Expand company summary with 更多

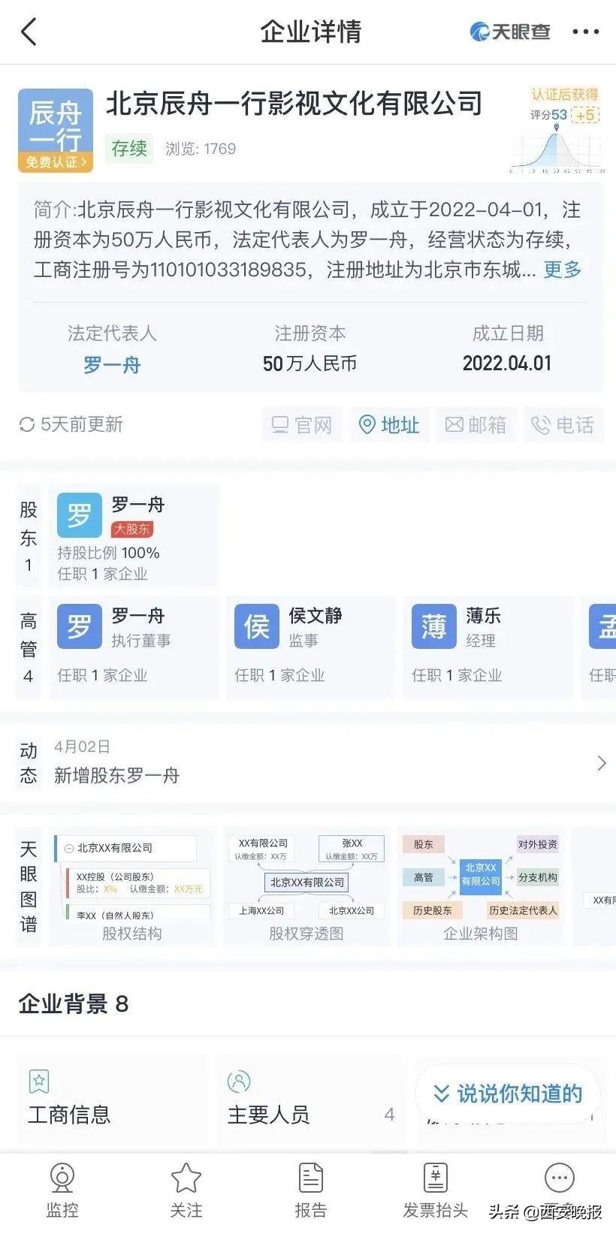coord(562,270)
